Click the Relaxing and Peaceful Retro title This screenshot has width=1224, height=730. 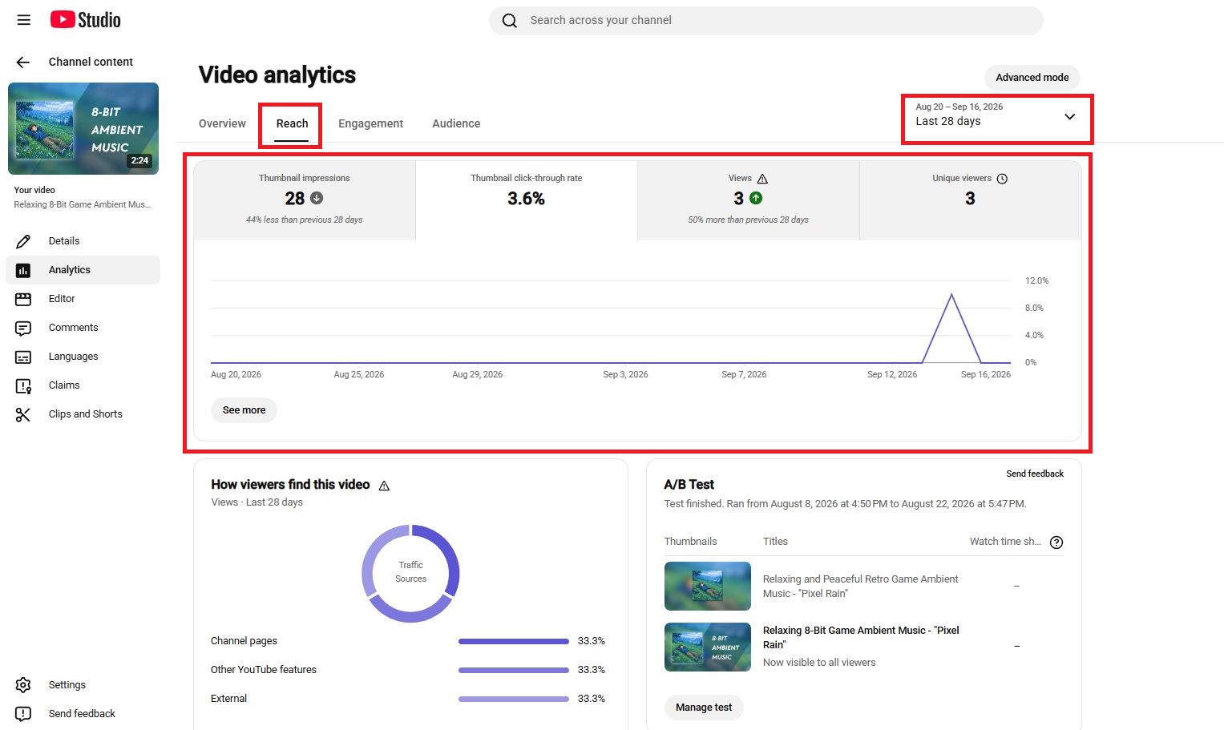coord(860,587)
